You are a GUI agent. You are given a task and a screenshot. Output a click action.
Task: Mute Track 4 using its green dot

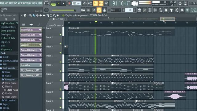tap(60, 62)
